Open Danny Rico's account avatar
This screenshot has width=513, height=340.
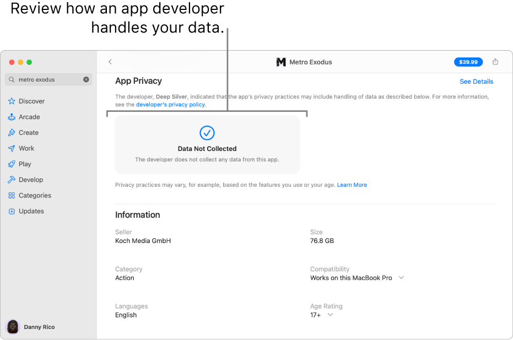coord(13,327)
